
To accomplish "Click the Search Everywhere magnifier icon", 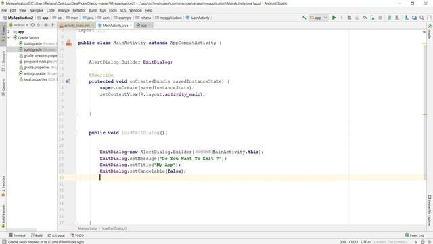I will 421,18.
